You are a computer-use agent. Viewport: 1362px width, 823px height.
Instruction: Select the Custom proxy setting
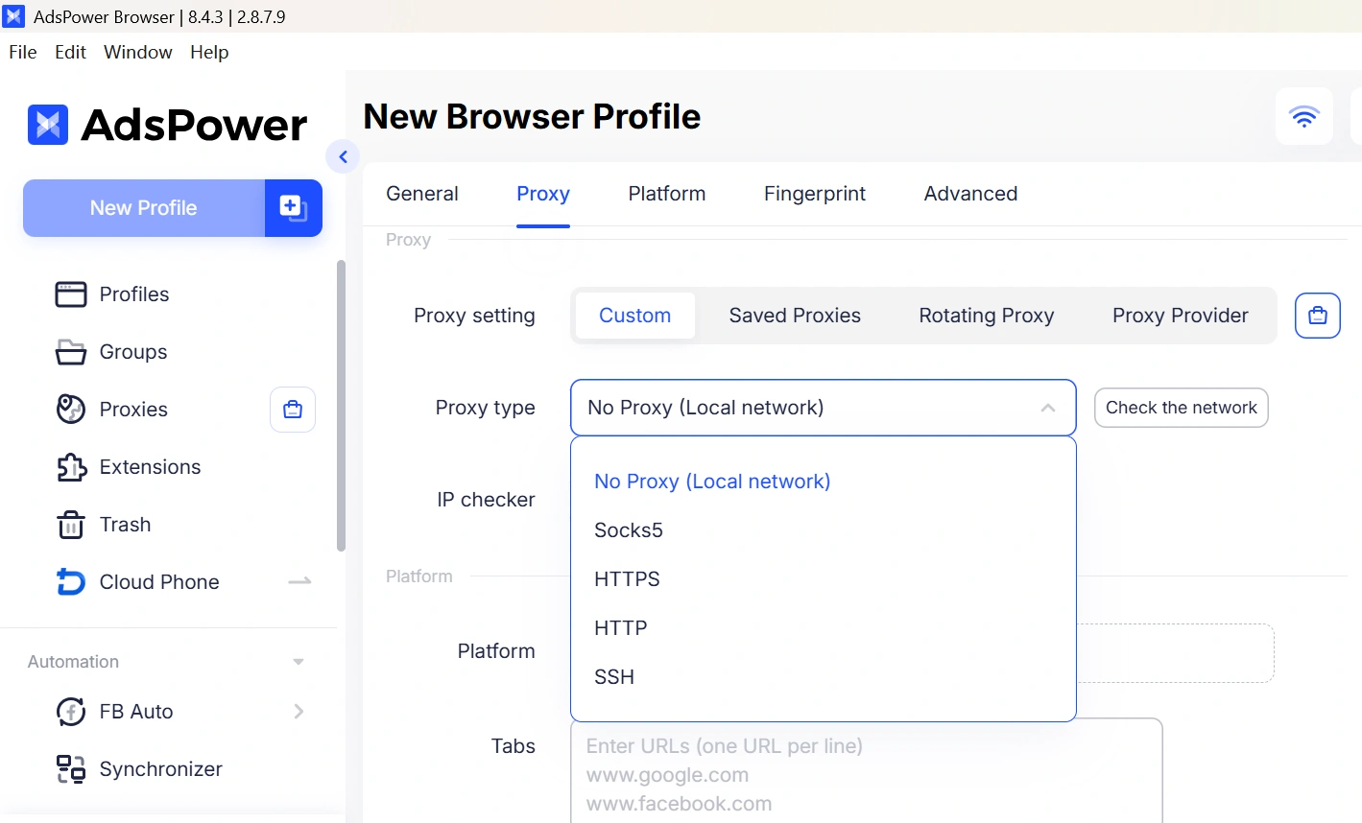pos(635,316)
